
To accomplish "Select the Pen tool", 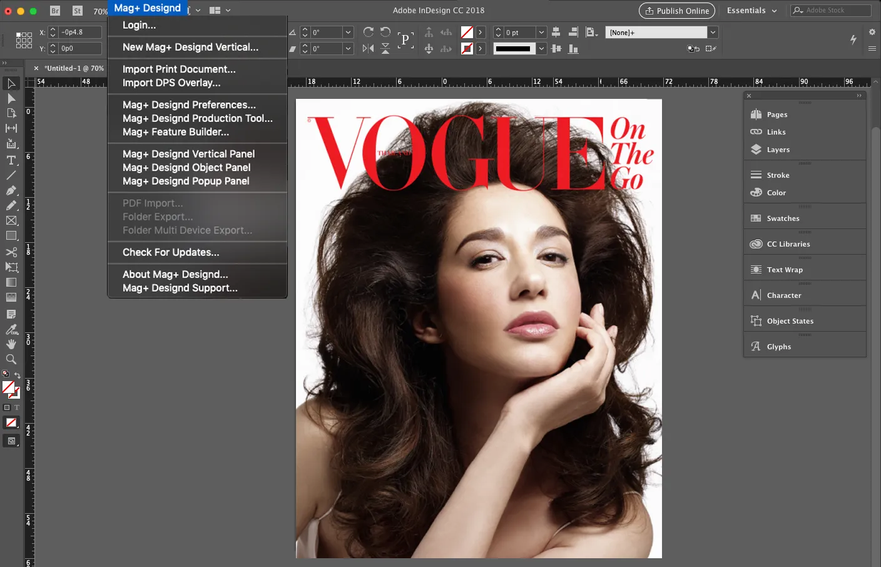I will pyautogui.click(x=11, y=190).
